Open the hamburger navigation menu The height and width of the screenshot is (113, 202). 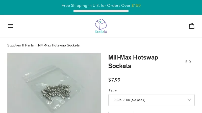click(10, 26)
